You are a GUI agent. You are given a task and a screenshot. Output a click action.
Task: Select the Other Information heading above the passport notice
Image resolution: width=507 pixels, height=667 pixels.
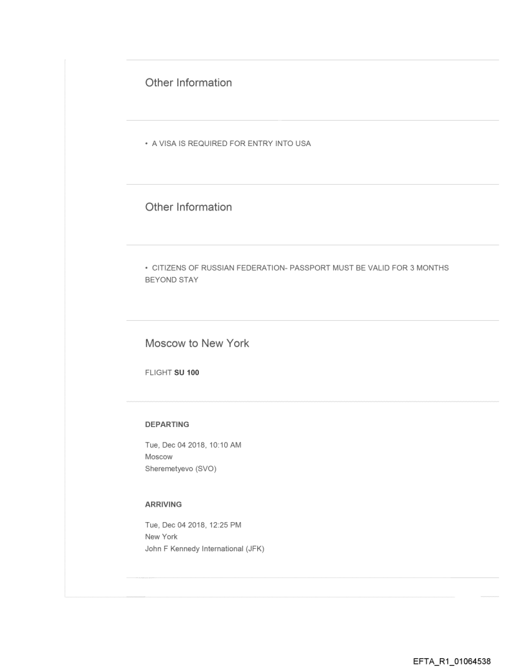tap(188, 207)
